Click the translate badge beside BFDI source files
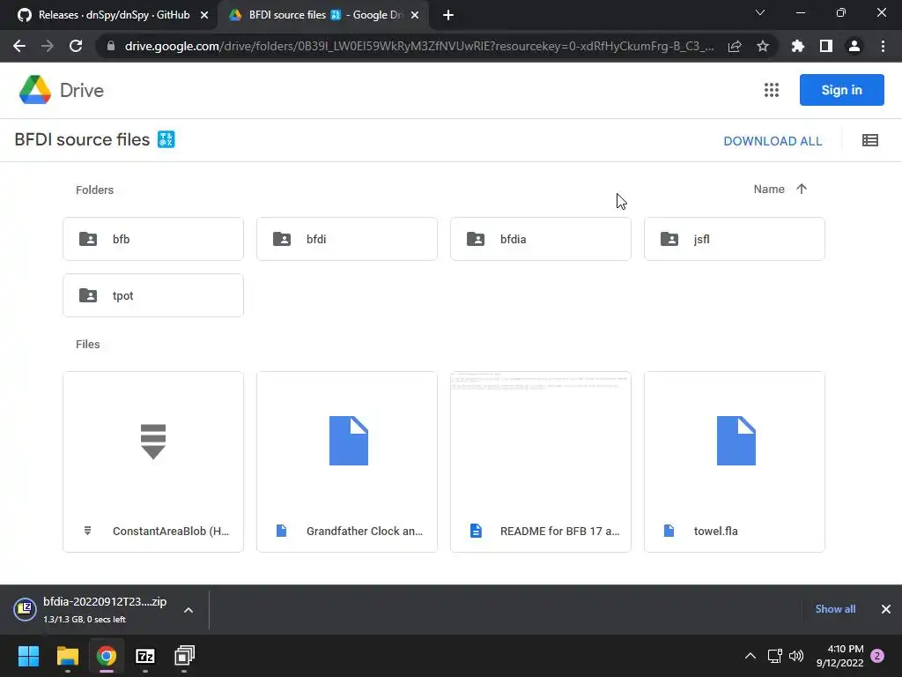The height and width of the screenshot is (677, 902). click(x=166, y=139)
